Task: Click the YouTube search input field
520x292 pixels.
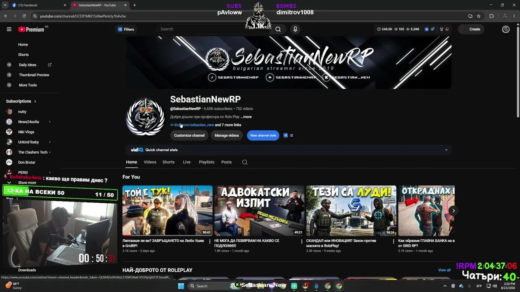Action: (x=214, y=29)
